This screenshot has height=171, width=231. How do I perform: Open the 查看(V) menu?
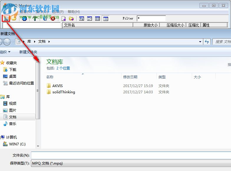pyautogui.click(x=25, y=12)
